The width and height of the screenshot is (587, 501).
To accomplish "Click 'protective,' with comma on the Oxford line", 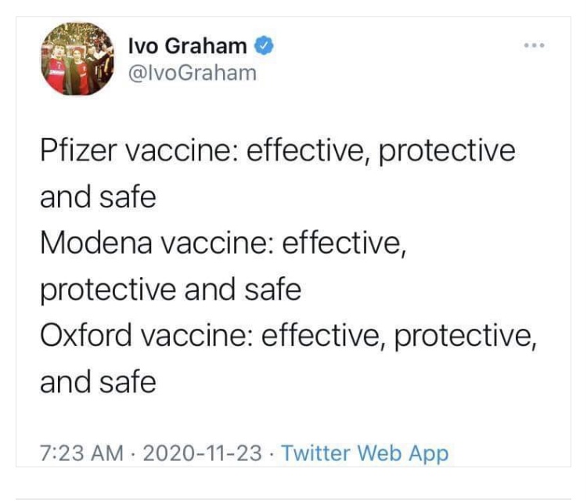I will (x=466, y=337).
